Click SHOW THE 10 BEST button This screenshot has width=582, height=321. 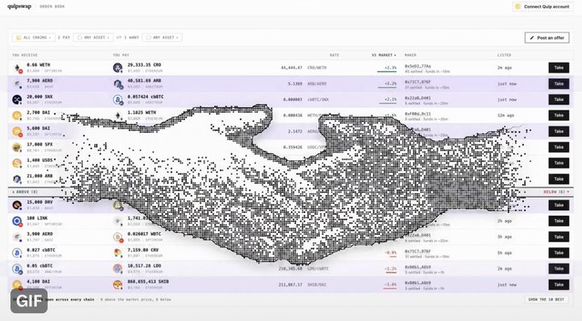546,300
